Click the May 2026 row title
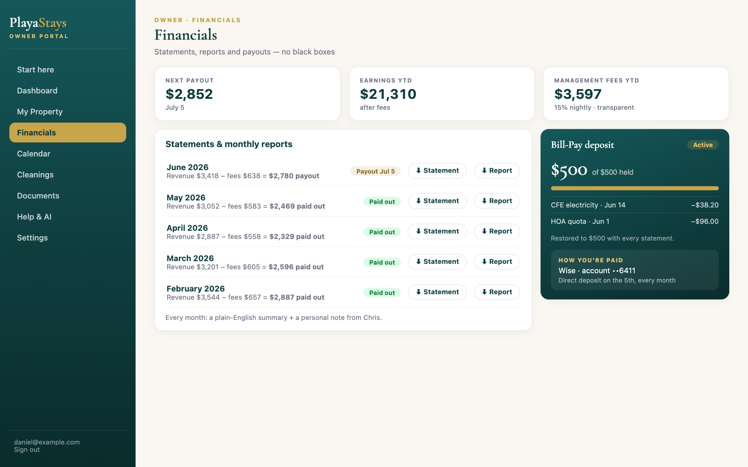 point(186,198)
